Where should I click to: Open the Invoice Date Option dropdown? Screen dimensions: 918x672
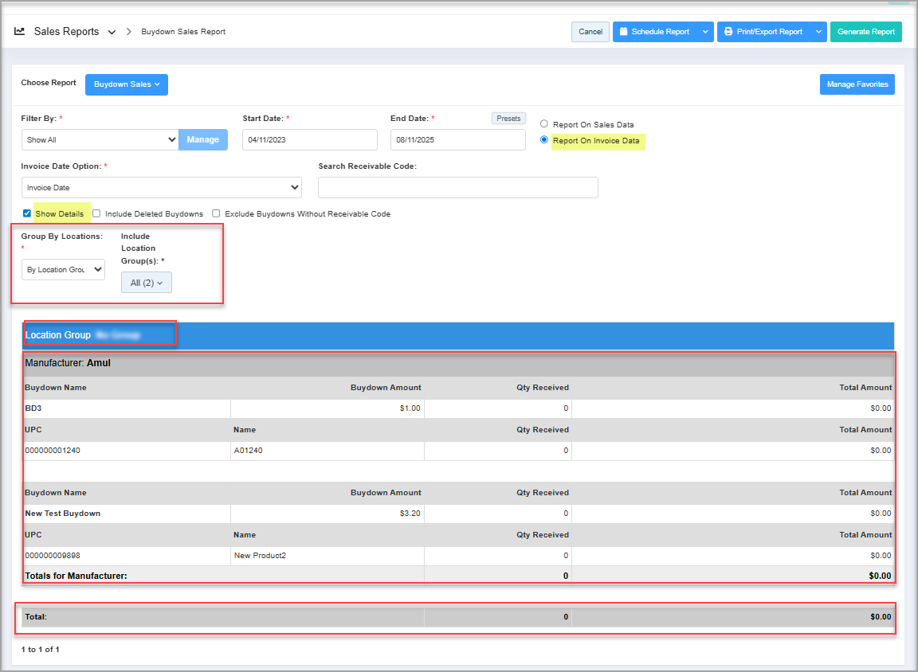point(161,188)
